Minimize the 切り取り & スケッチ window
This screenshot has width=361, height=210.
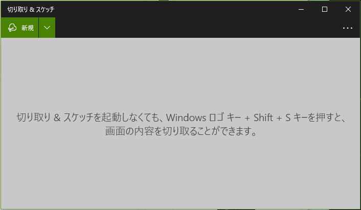point(301,9)
